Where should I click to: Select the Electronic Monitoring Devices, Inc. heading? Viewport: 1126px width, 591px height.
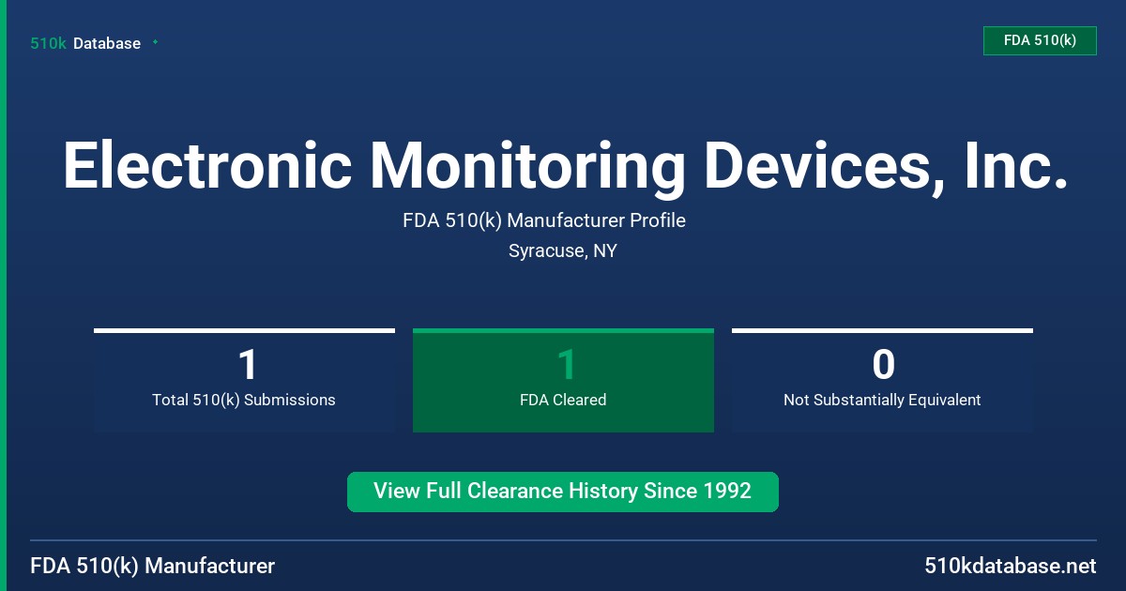click(x=566, y=165)
